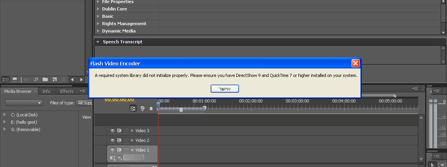Open the Tools panel menu

click(437, 156)
